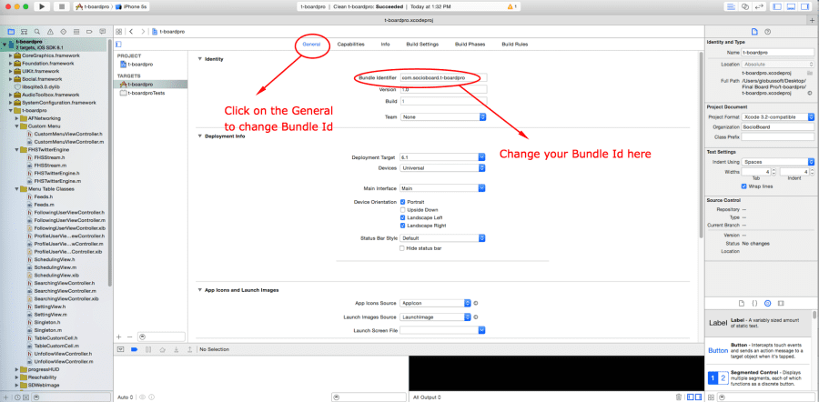Show the Object library
819x402 pixels.
click(x=767, y=303)
